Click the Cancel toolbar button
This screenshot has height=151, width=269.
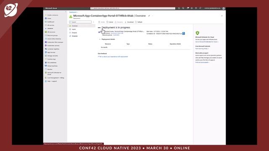[110, 22]
